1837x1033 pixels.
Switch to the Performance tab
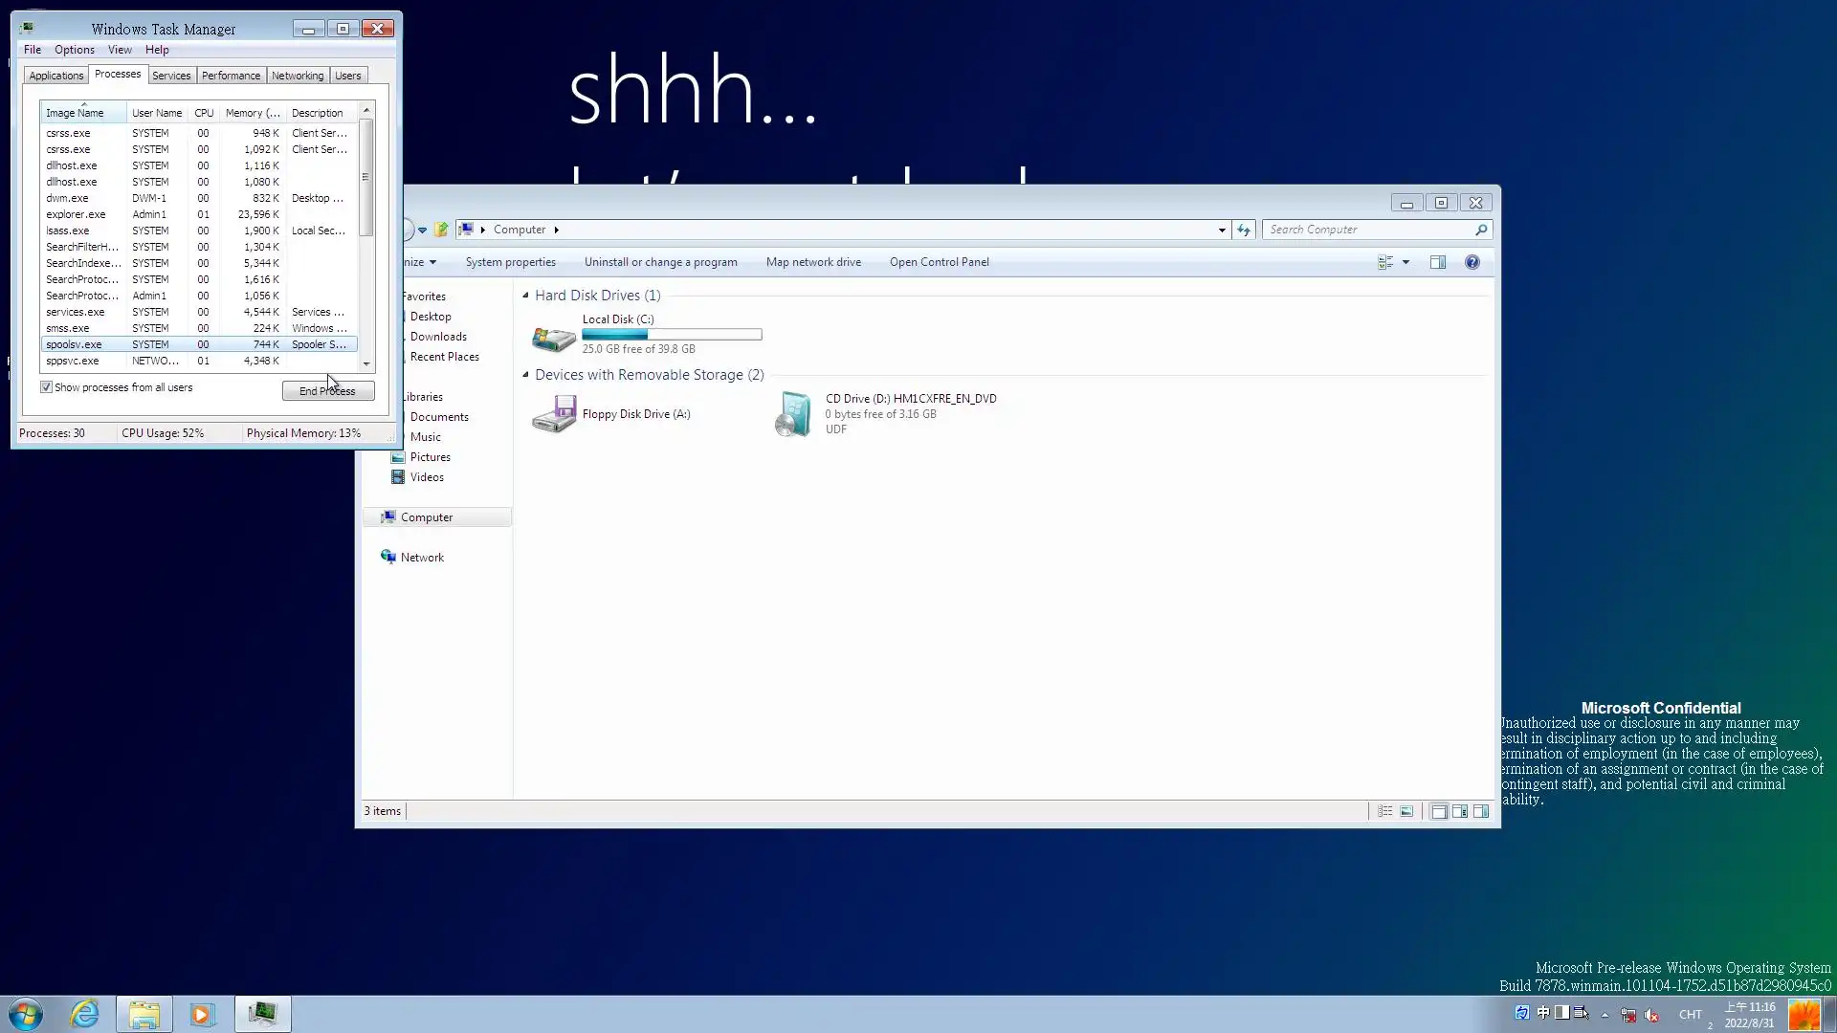pyautogui.click(x=231, y=76)
